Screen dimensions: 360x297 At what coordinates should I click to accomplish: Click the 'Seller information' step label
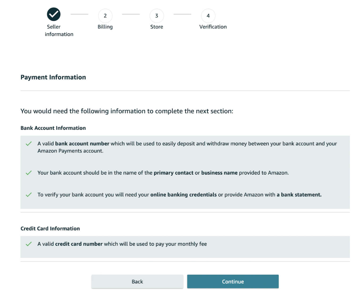(x=59, y=31)
